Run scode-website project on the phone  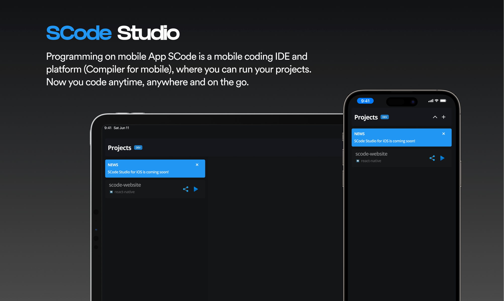(x=442, y=158)
